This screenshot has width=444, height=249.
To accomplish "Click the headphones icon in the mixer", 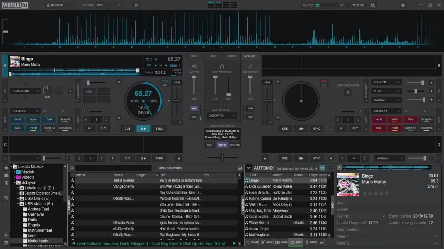I will [222, 66].
